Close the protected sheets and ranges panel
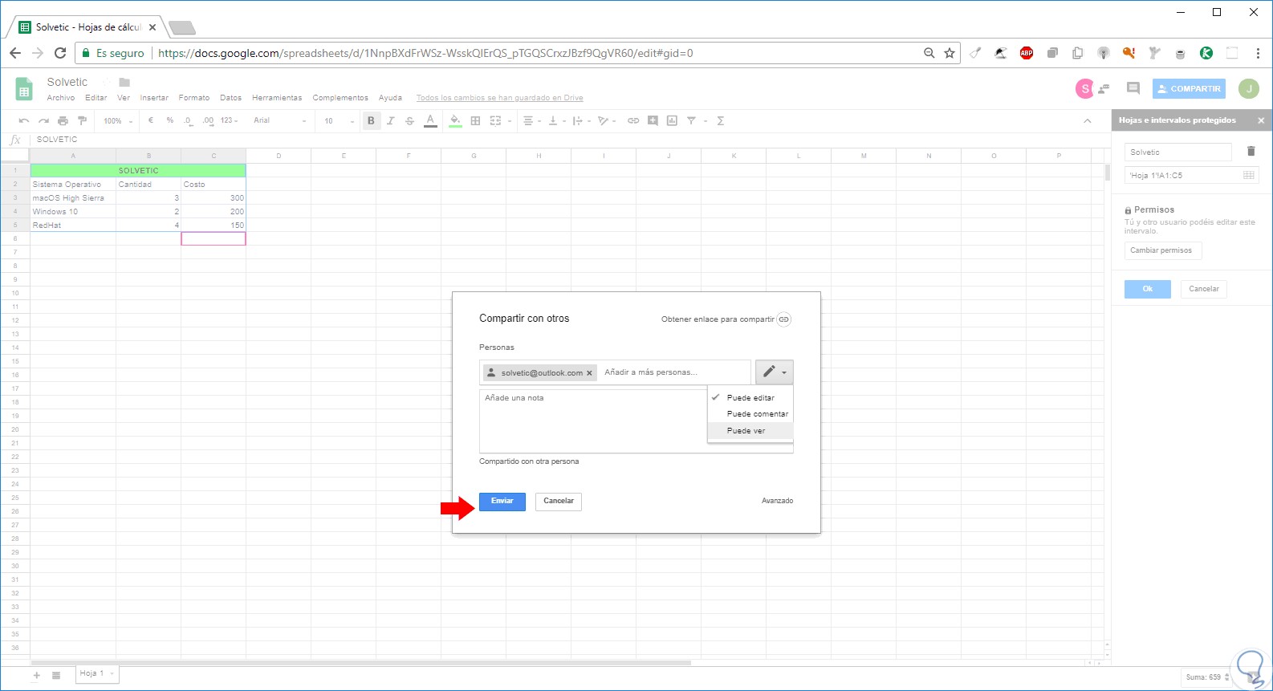The image size is (1273, 691). [x=1261, y=120]
